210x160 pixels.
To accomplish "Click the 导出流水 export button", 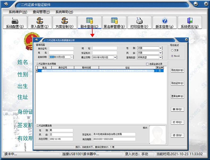I will click(x=177, y=70).
